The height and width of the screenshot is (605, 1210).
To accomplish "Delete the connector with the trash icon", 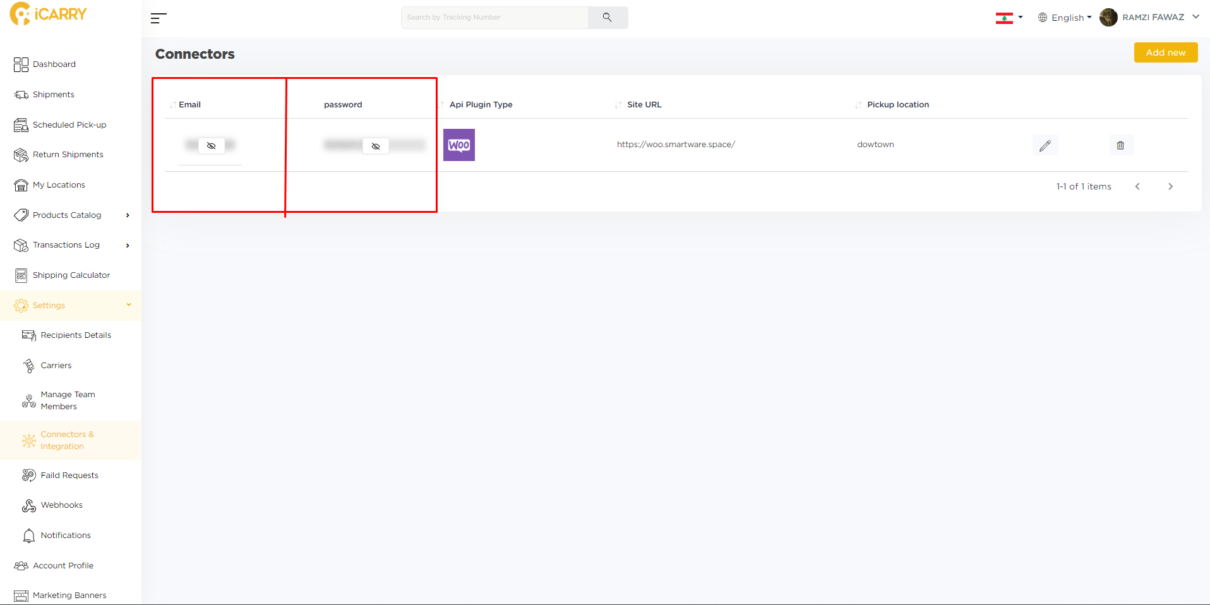I will 1121,145.
